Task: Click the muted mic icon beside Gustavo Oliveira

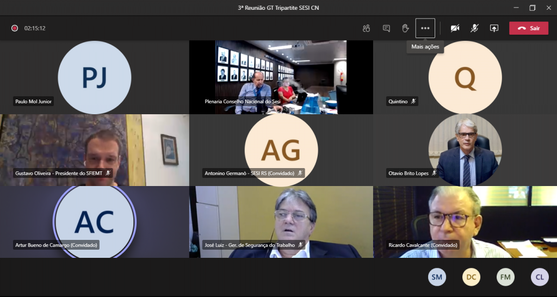Action: click(x=108, y=174)
